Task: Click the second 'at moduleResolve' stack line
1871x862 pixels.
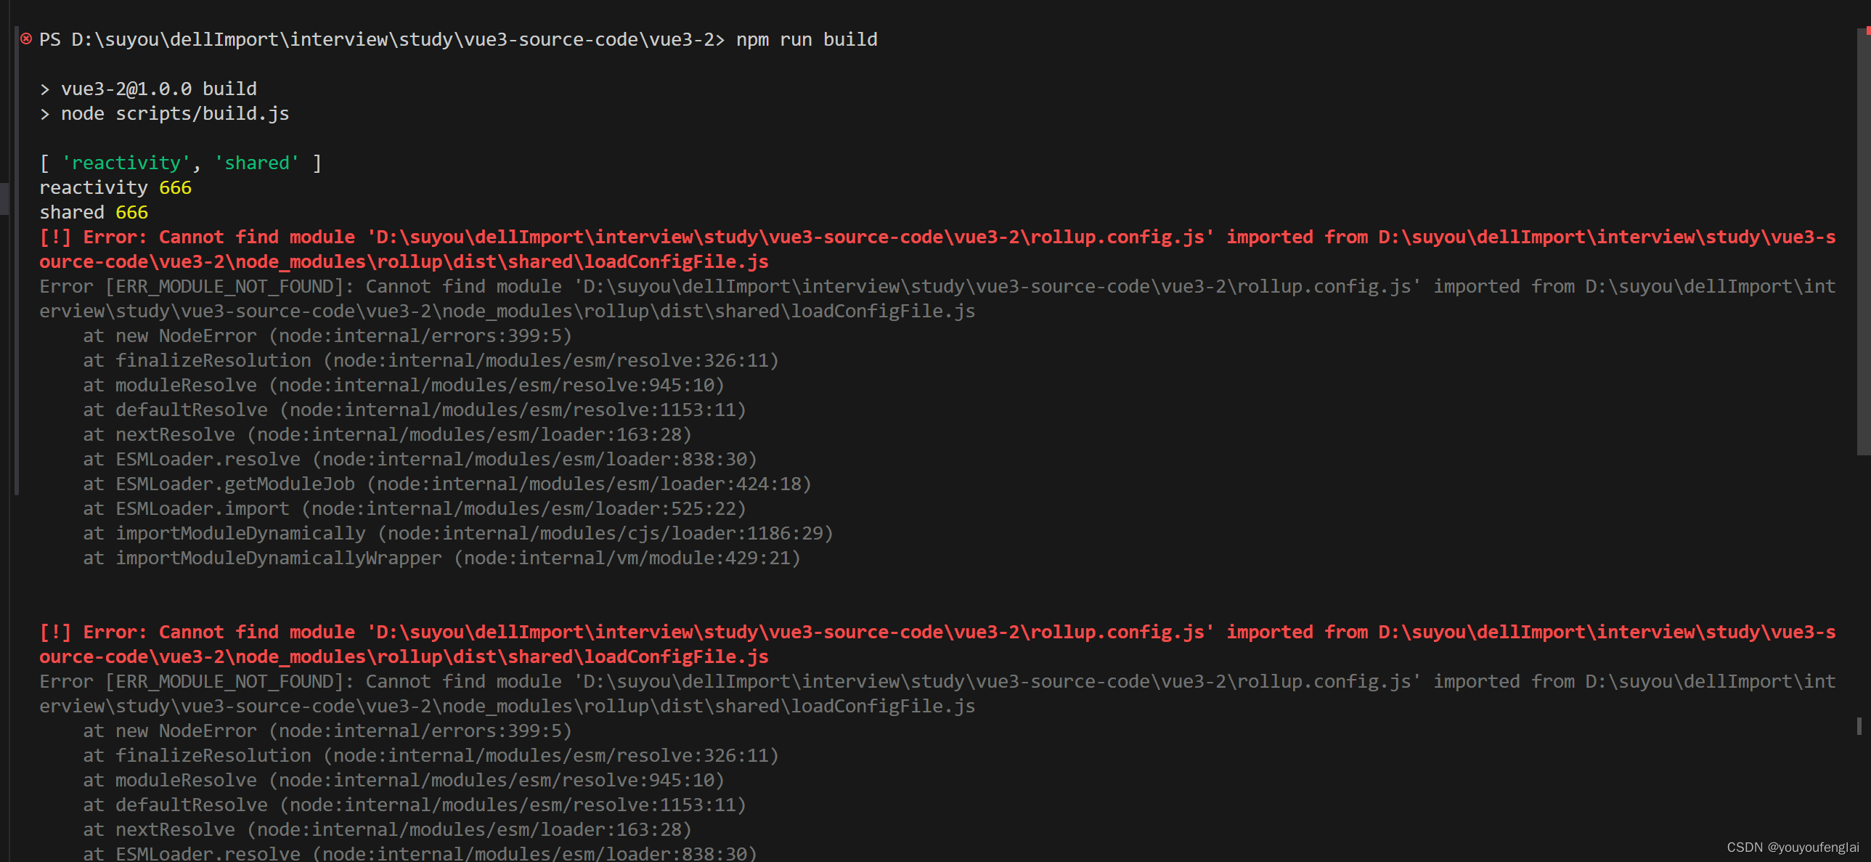Action: click(x=404, y=780)
